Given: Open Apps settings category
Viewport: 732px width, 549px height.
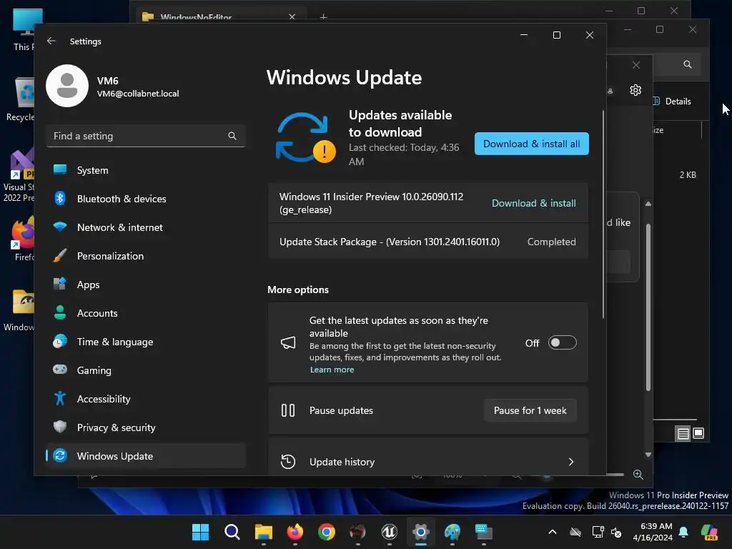Looking at the screenshot, I should [146, 285].
